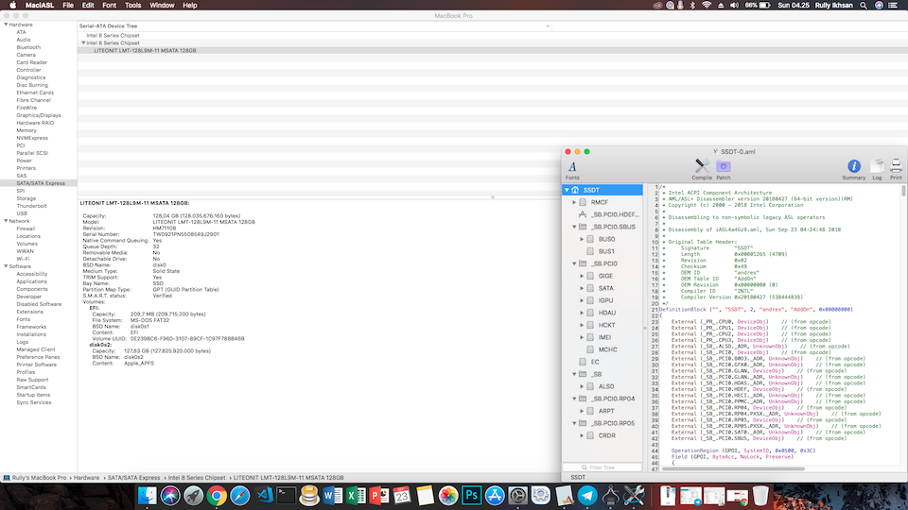The height and width of the screenshot is (510, 908).
Task: Click the Compile toolbar icon
Action: (702, 168)
